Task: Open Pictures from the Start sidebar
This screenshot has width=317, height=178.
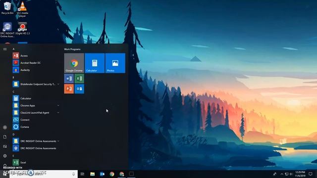Action: tap(5, 146)
